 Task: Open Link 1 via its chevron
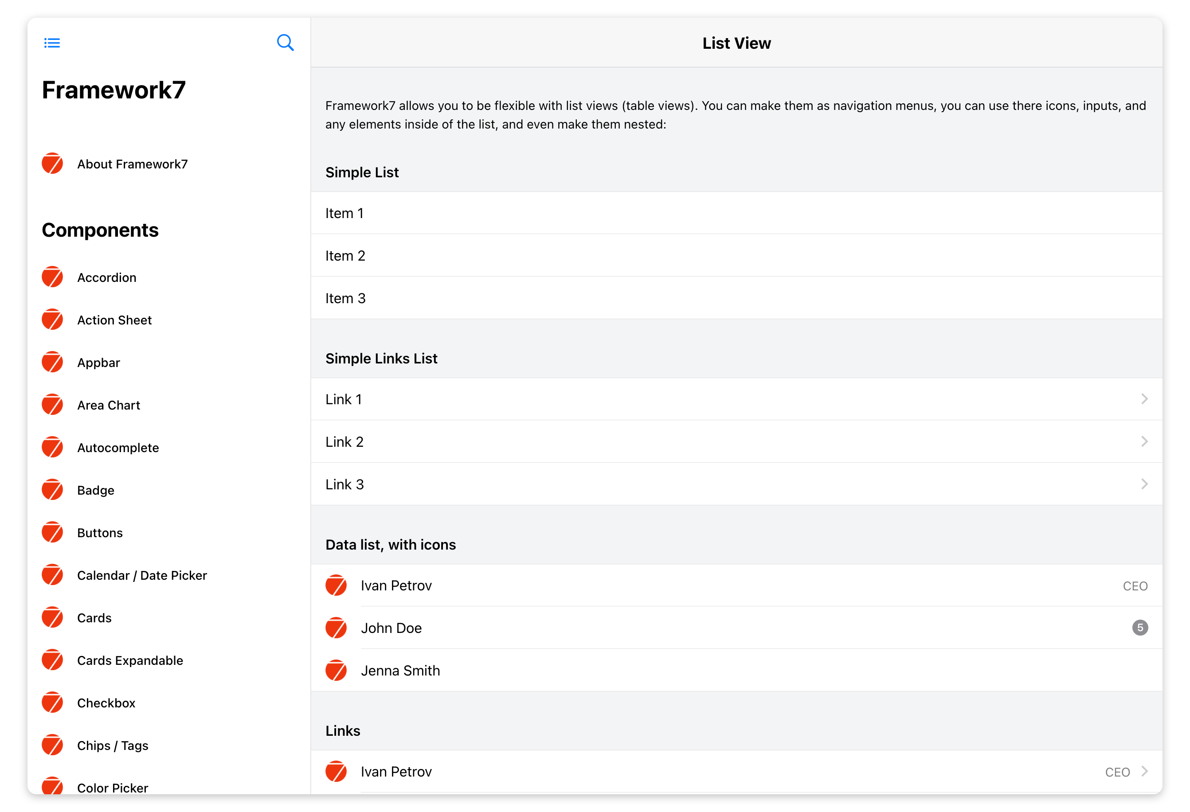click(1144, 399)
